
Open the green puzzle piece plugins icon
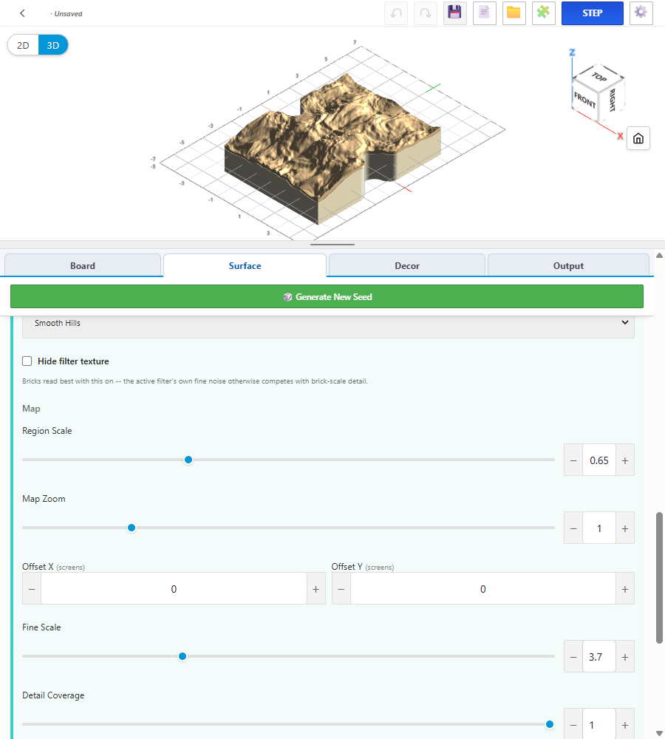point(543,13)
